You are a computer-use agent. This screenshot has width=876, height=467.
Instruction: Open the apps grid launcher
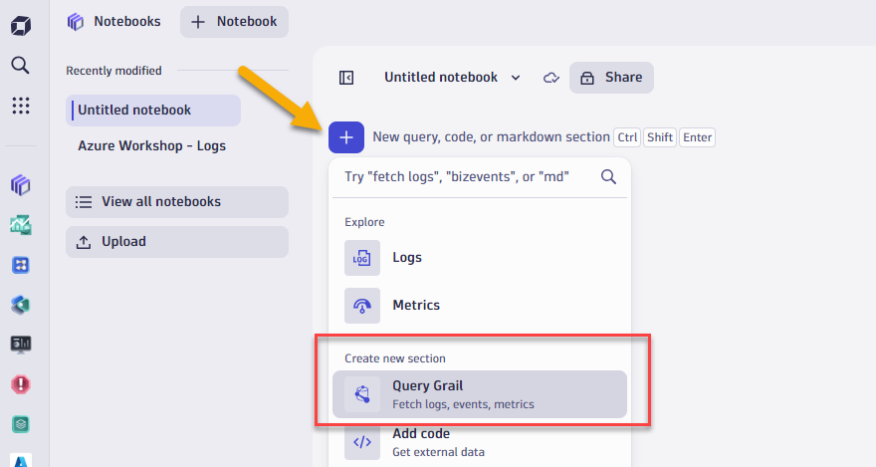tap(20, 106)
